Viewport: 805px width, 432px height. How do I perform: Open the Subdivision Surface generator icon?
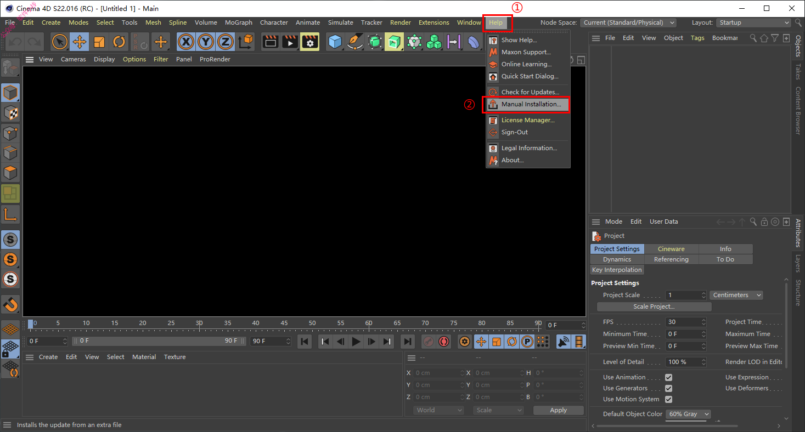tap(375, 42)
